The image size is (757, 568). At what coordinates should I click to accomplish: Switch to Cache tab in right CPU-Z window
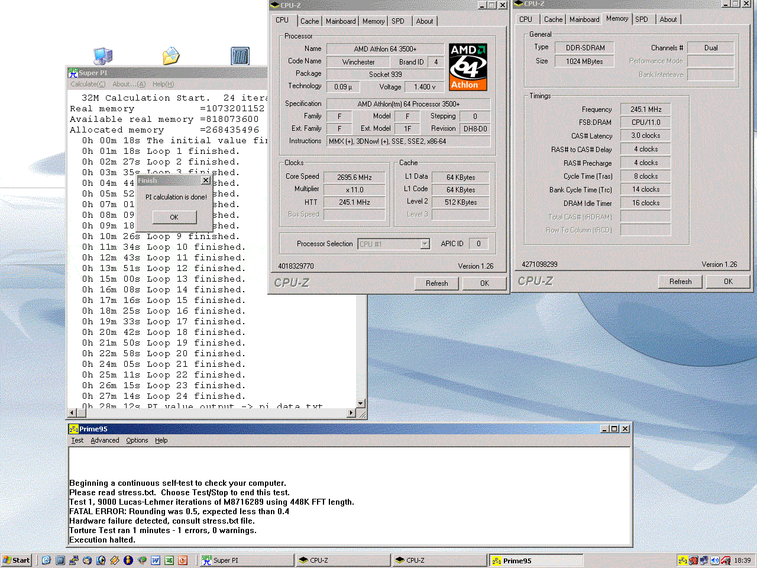553,20
